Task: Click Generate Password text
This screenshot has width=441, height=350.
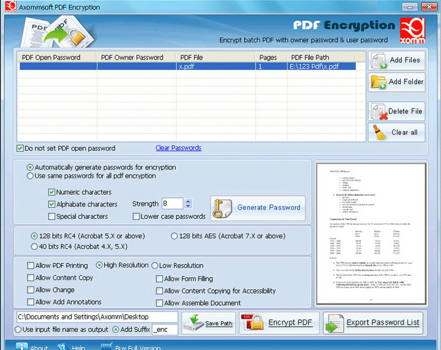Action: click(269, 207)
